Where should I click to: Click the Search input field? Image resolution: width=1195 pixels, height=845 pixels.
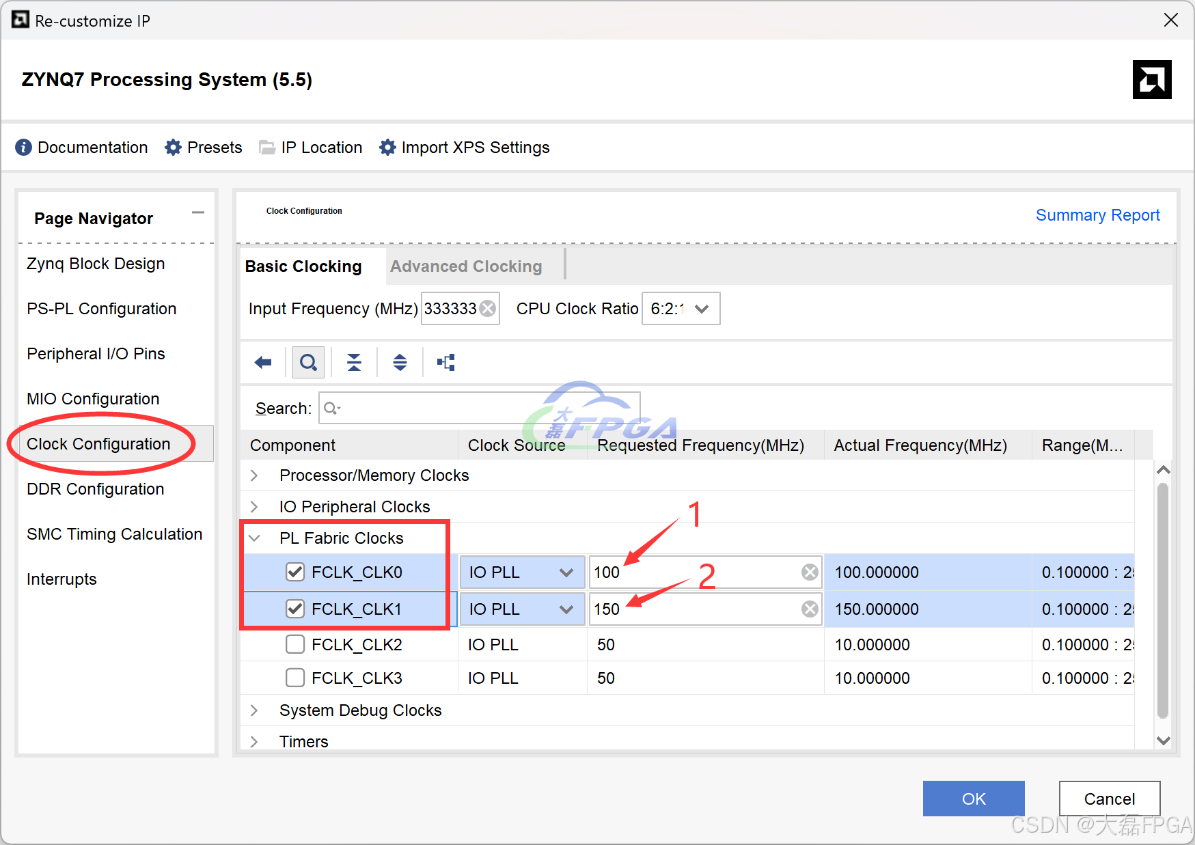(x=480, y=408)
